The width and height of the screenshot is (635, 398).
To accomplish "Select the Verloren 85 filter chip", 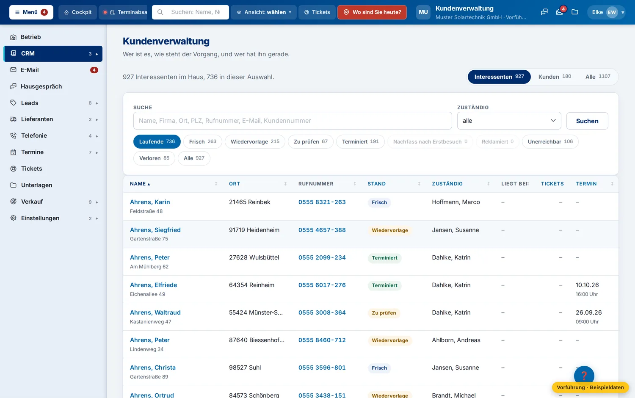I will coord(154,158).
